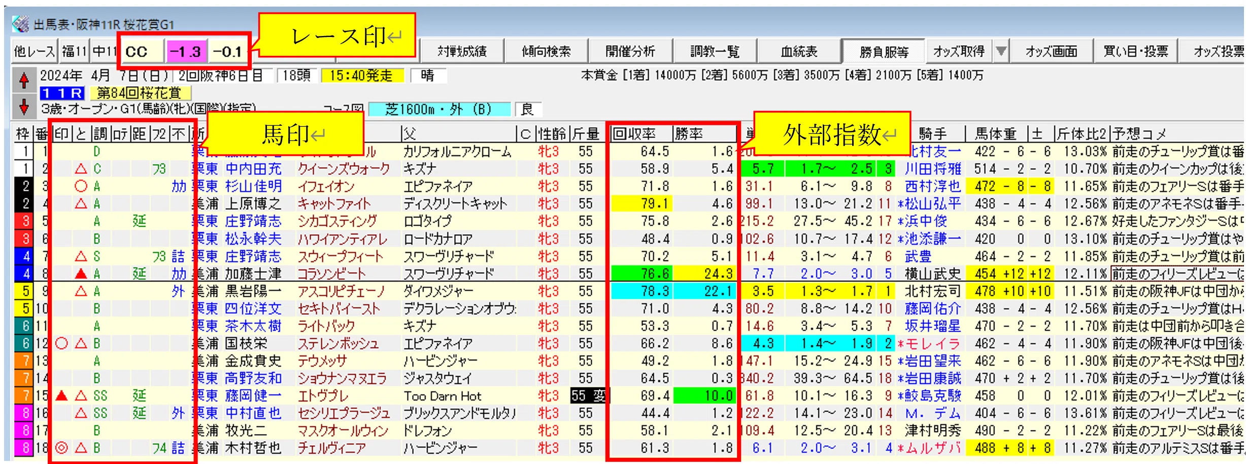Click jockey 川田将雅
The width and height of the screenshot is (1246, 464).
pyautogui.click(x=933, y=169)
